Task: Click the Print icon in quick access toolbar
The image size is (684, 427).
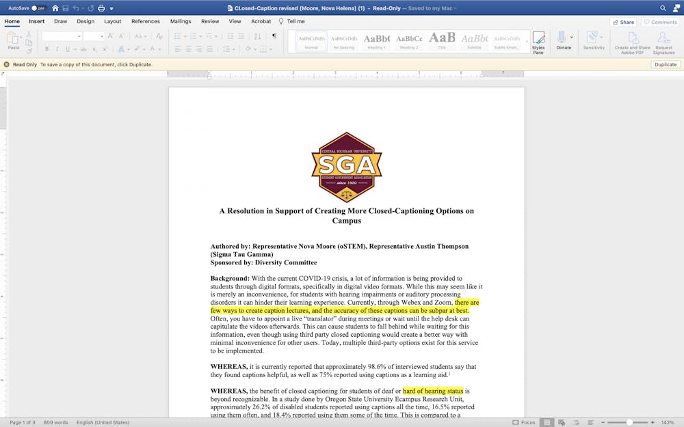Action: [x=101, y=8]
